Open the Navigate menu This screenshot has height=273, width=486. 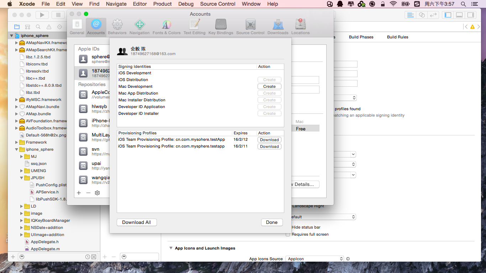point(116,4)
